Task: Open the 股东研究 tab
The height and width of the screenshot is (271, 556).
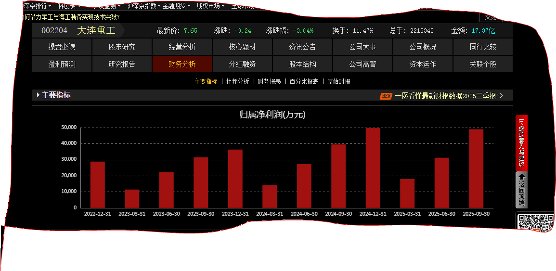Action: pos(122,47)
